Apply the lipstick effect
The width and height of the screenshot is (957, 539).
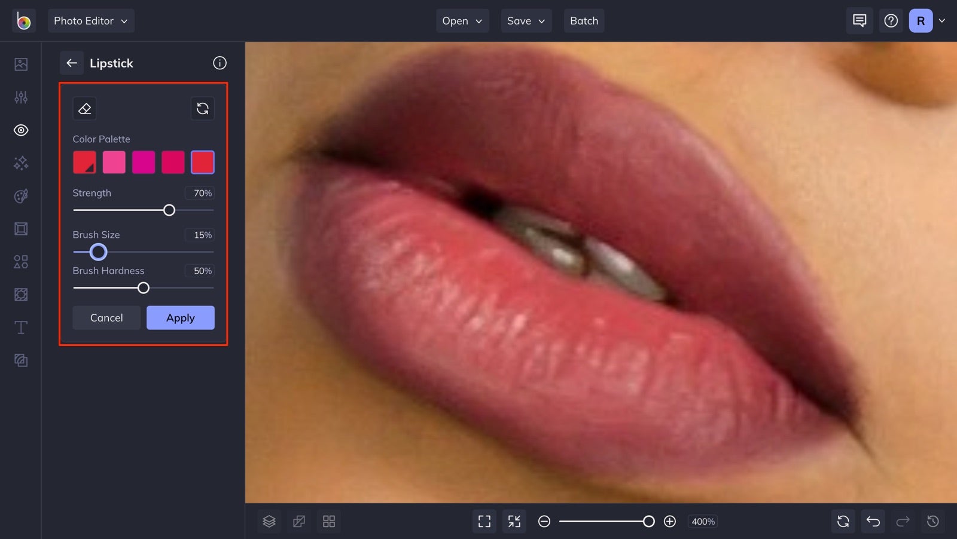coord(180,317)
